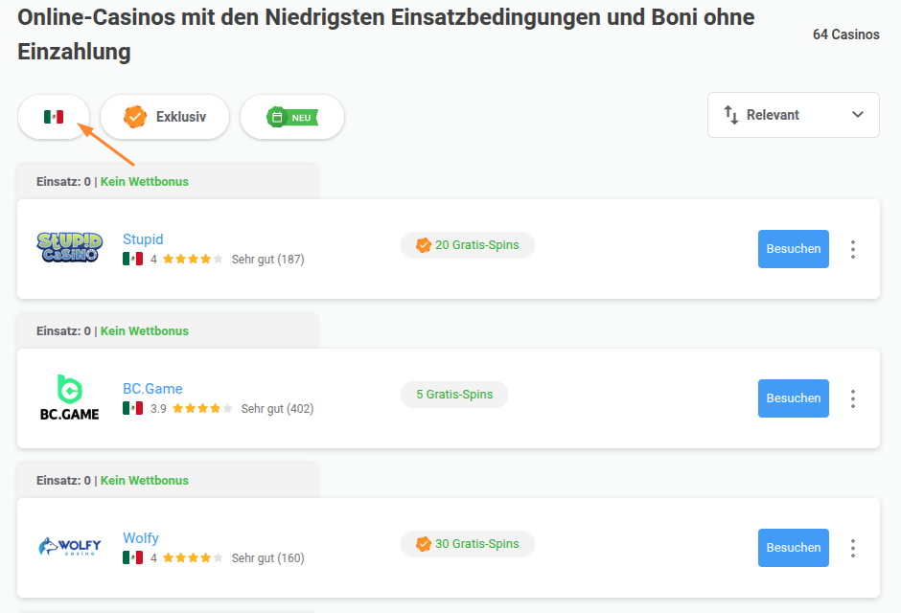Click the Stupid Casino logo
This screenshot has width=901, height=613.
tap(70, 247)
